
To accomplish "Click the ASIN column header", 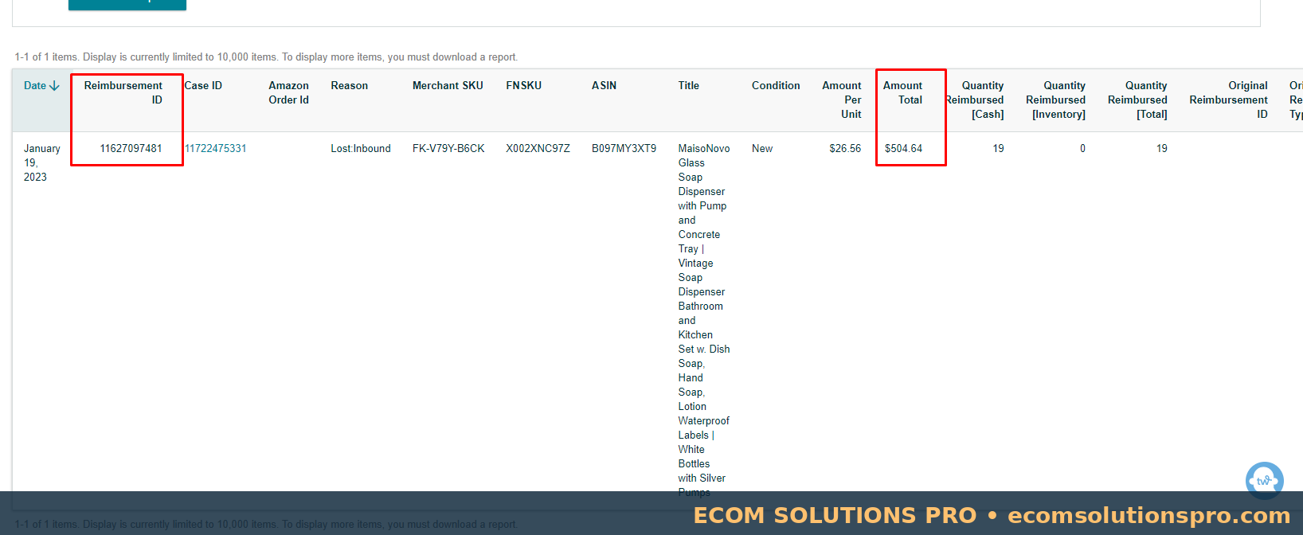I will click(x=605, y=85).
